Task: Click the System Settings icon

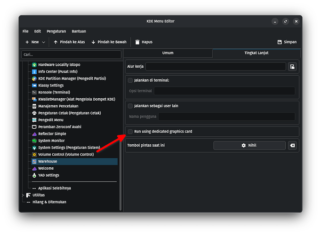Action: [34, 148]
